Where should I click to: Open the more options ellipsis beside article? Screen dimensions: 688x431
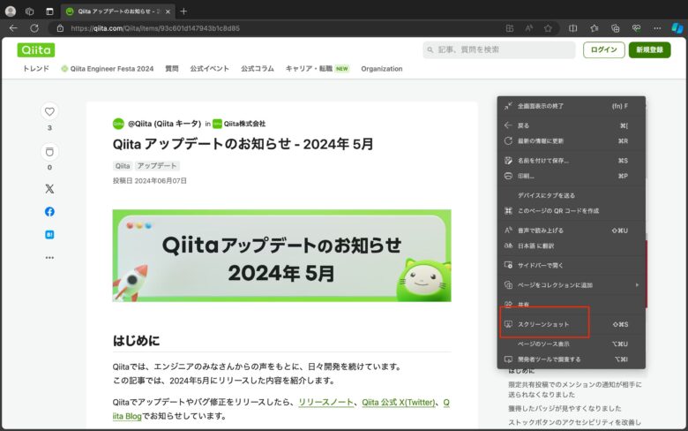pos(49,258)
